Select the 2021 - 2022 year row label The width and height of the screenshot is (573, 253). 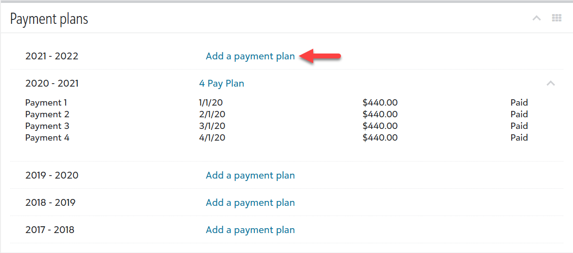[x=52, y=56]
